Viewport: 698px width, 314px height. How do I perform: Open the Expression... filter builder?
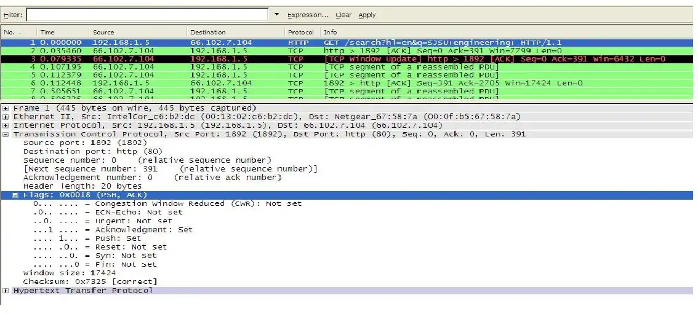(308, 15)
